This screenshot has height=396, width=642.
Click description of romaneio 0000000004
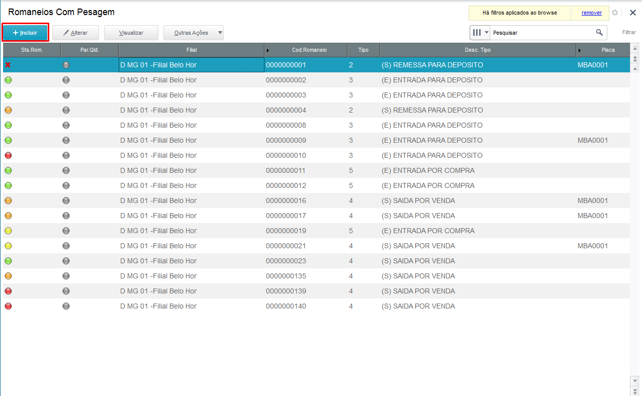[x=432, y=110]
